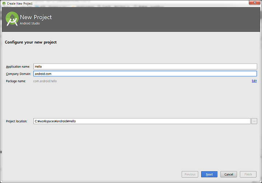Focus the Company Domain field
Viewport: 262px width, 183px height.
point(145,74)
